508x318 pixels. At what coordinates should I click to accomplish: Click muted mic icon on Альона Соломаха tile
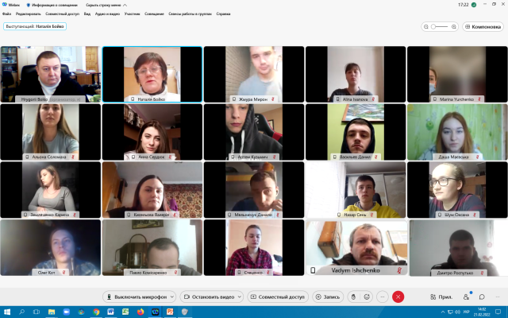point(73,157)
